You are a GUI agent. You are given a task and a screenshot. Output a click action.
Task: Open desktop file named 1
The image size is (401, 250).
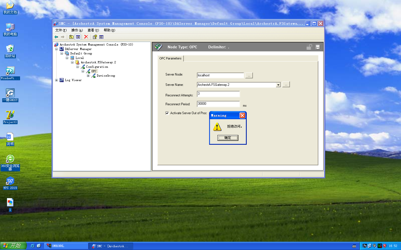10,205
